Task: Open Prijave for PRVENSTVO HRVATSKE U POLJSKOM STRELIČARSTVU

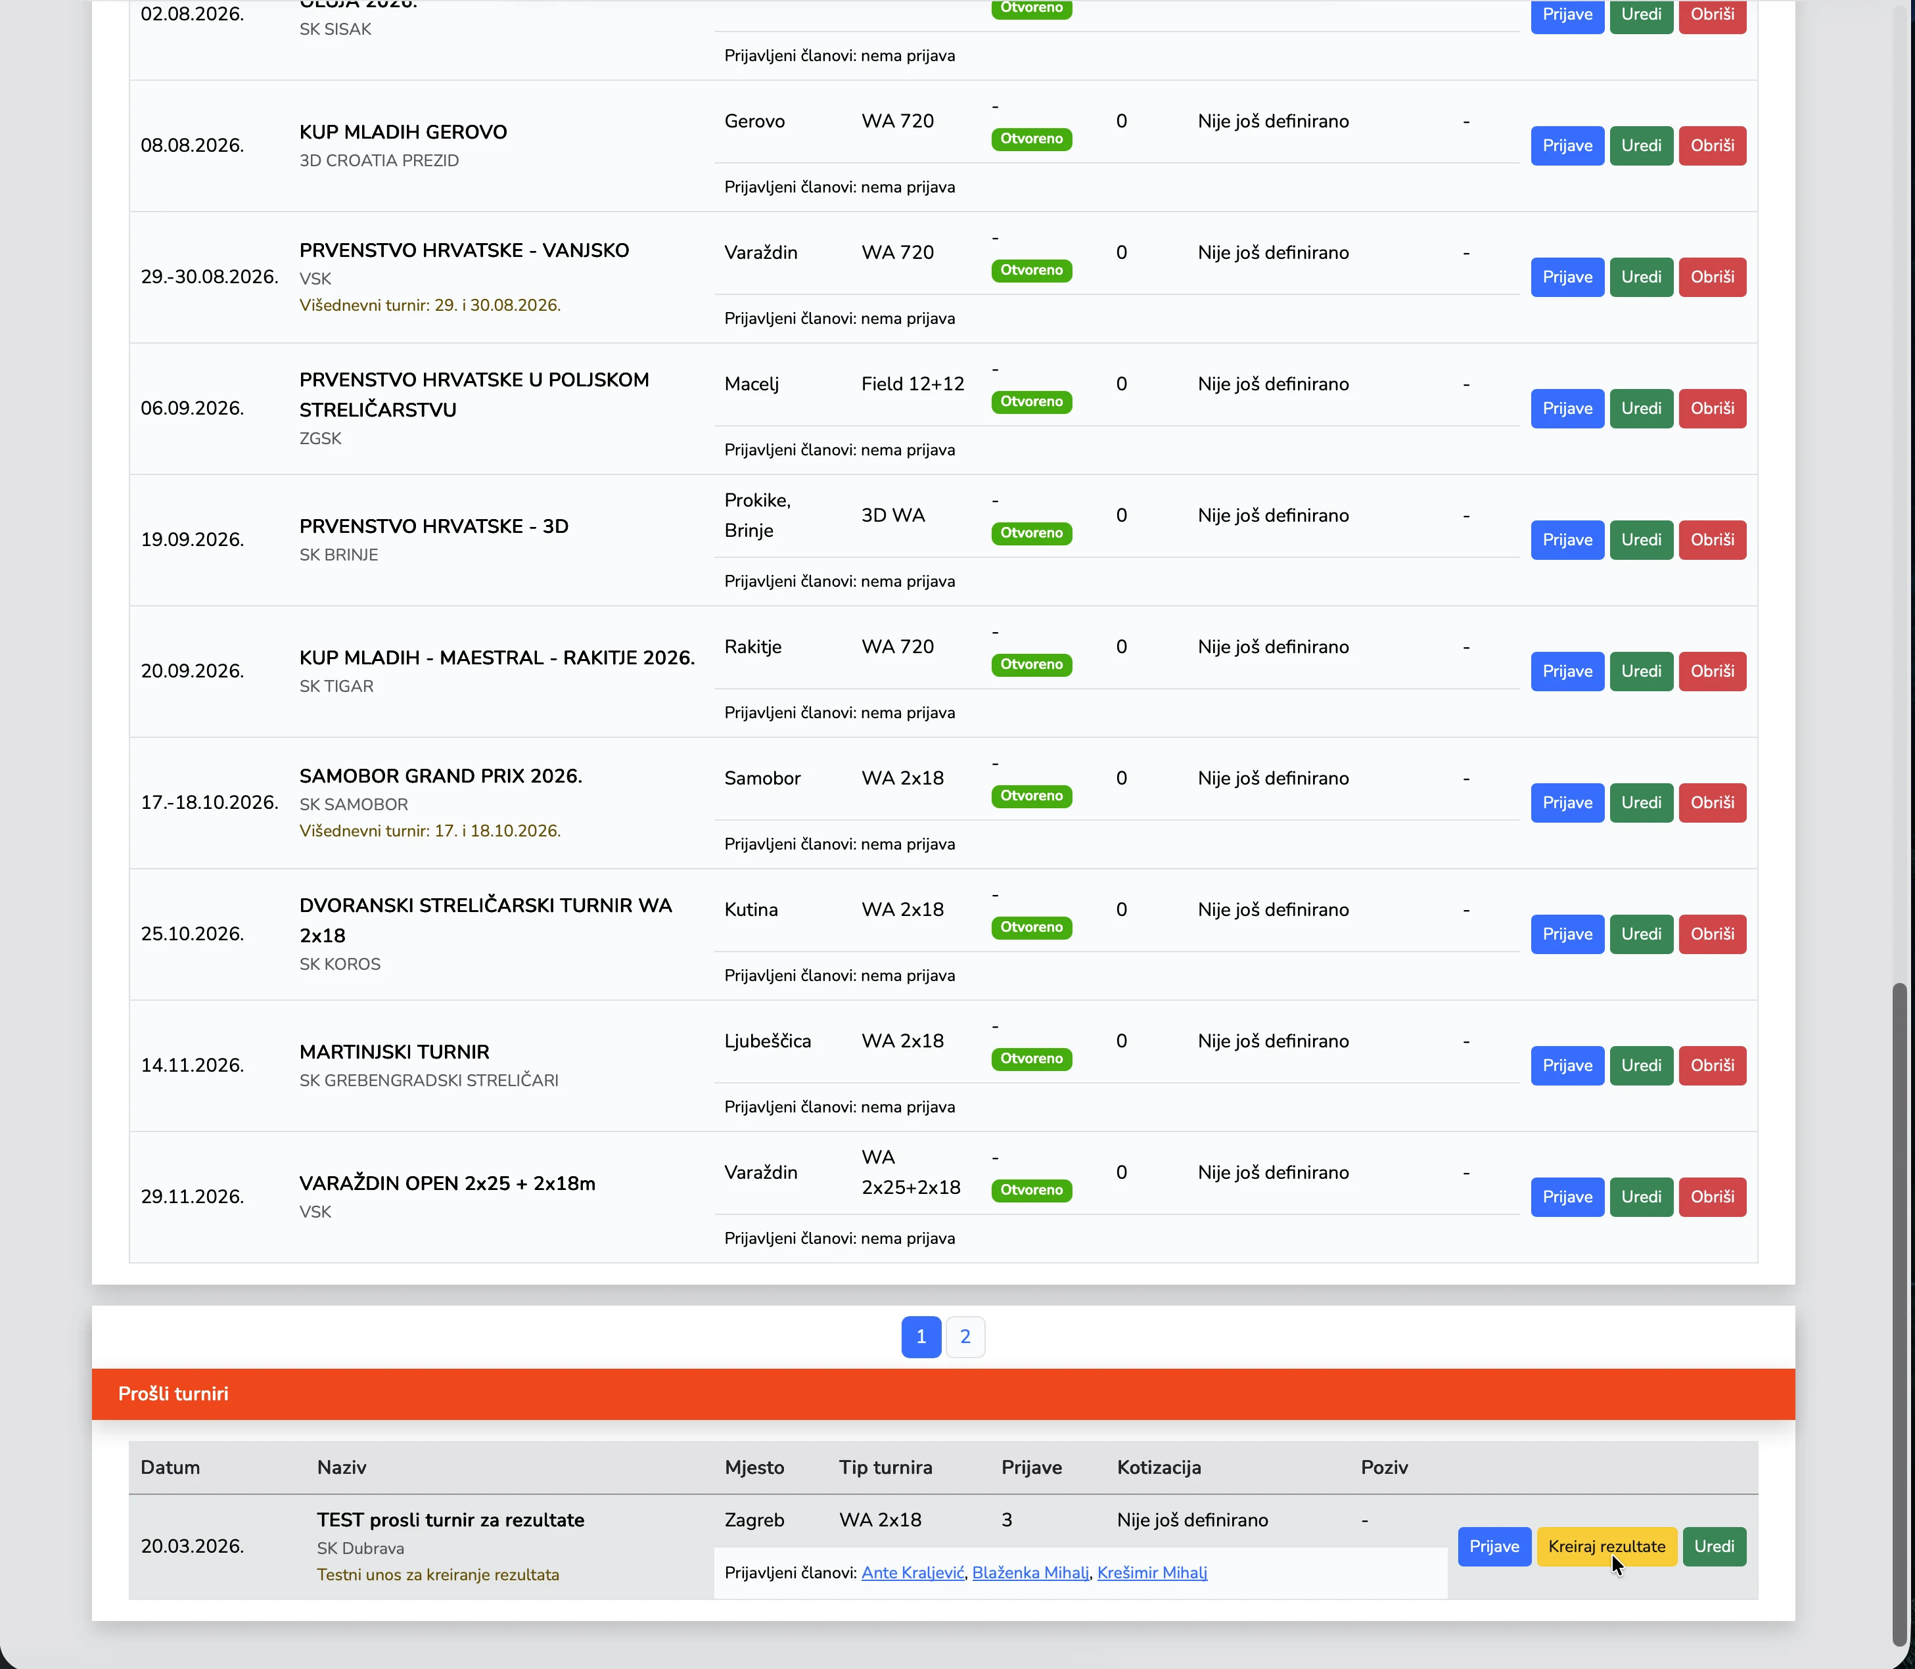Action: click(x=1567, y=408)
